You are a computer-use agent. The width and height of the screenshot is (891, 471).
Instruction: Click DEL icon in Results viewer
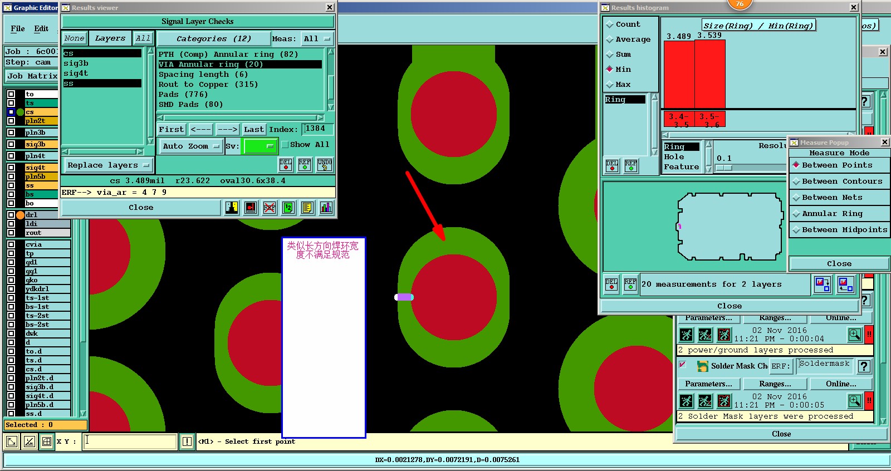pos(286,165)
